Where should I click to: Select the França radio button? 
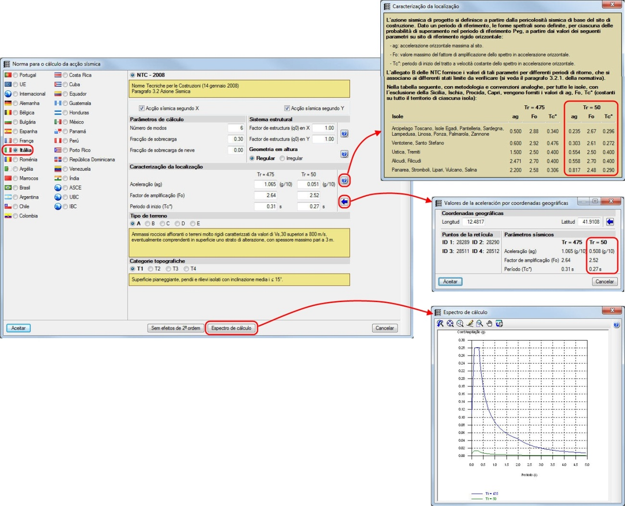pos(16,141)
